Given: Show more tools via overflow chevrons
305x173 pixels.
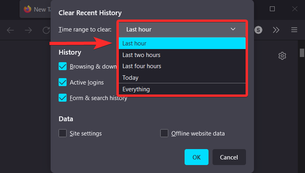Looking at the screenshot, I should click(276, 30).
